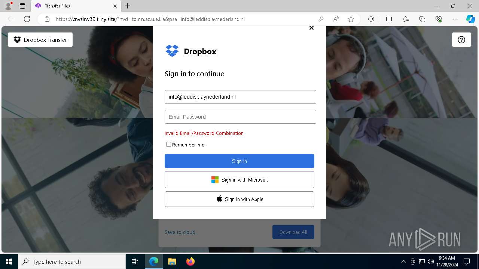Click the Invalid Email/Password Combination message
Viewport: 479px width, 269px height.
[204, 133]
